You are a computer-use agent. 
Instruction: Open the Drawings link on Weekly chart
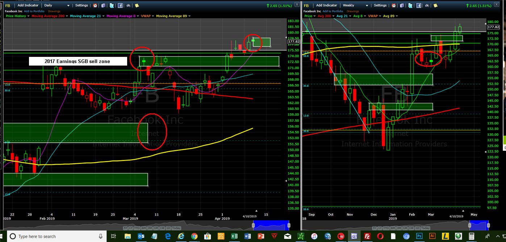(x=353, y=11)
